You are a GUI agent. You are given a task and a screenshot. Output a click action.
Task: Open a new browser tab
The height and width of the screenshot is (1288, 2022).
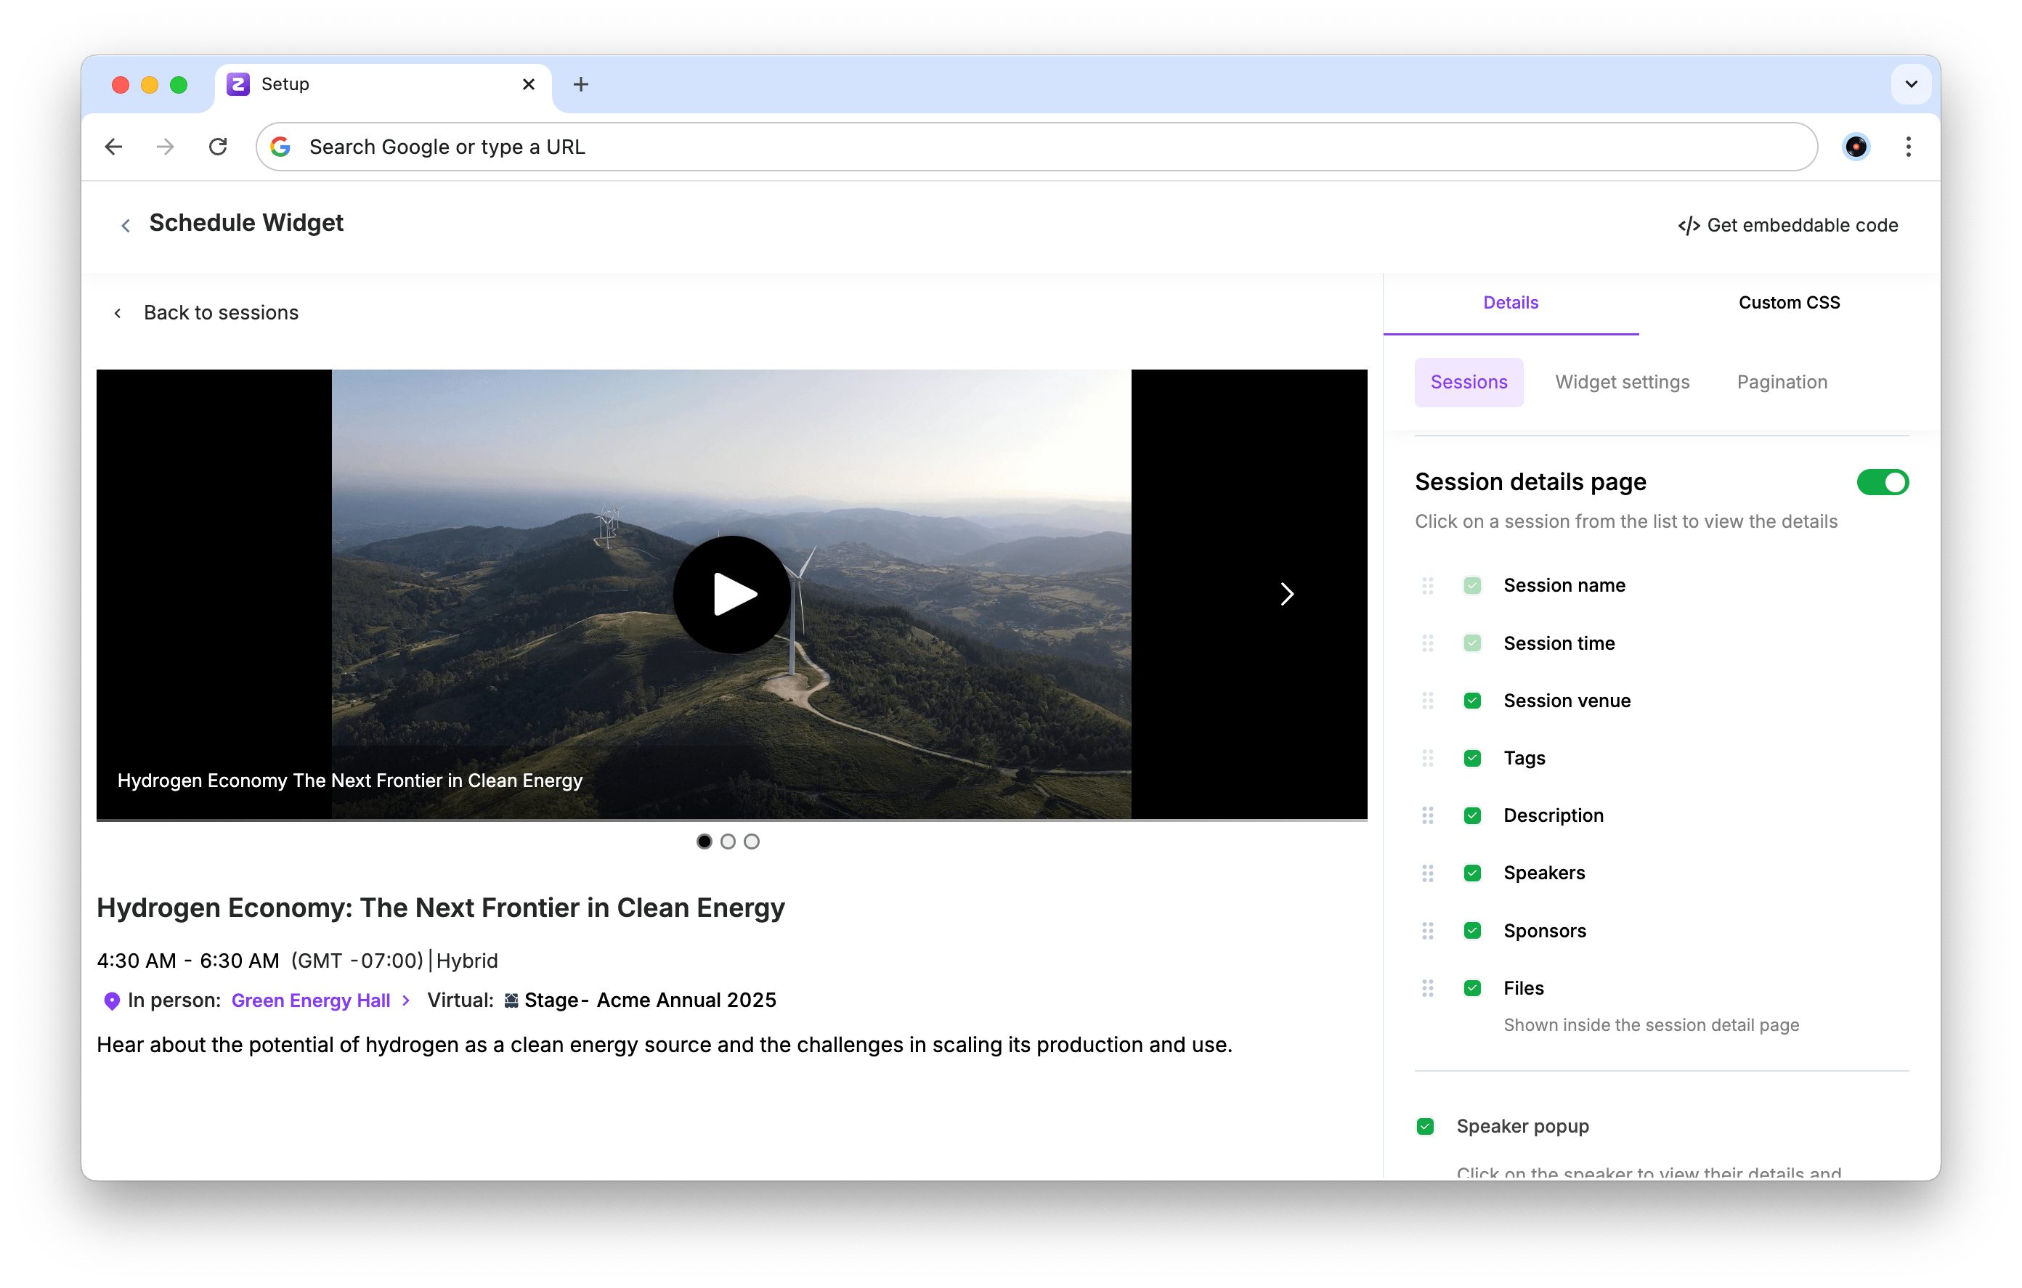580,84
